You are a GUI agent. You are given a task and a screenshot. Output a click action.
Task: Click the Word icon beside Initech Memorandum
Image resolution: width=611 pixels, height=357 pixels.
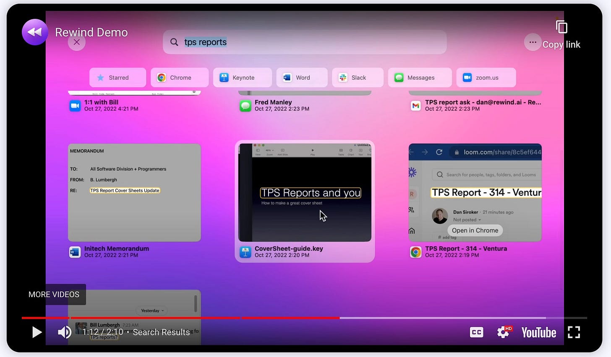point(75,252)
